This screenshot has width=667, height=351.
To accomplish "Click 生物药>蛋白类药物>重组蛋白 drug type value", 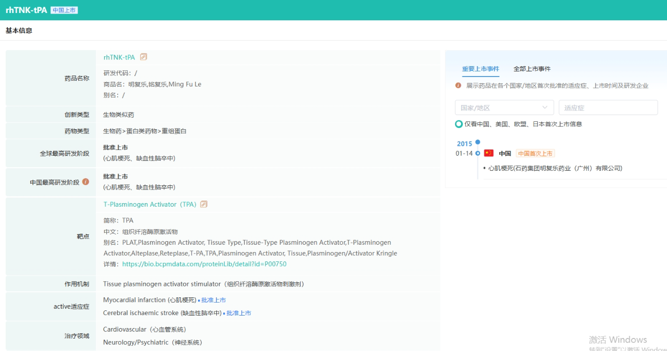I will pyautogui.click(x=145, y=131).
